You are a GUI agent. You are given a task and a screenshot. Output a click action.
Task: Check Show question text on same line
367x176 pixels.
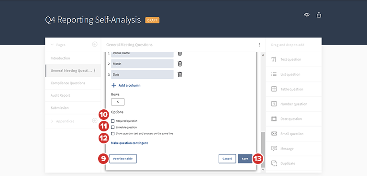pyautogui.click(x=113, y=134)
